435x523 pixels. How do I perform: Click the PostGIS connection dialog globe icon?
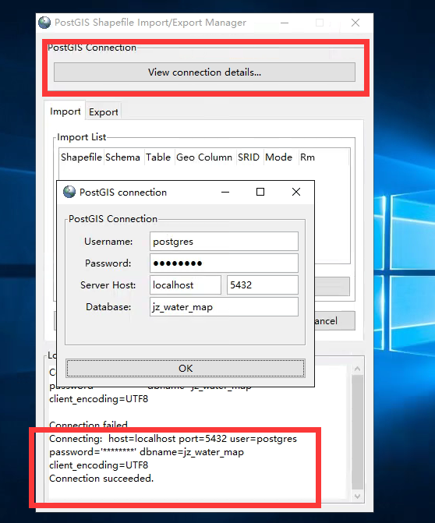pyautogui.click(x=69, y=192)
